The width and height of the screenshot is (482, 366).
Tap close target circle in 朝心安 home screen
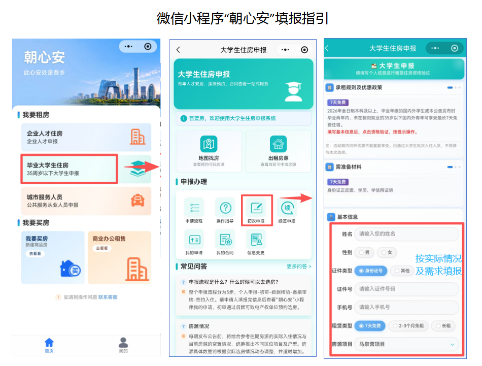click(148, 46)
